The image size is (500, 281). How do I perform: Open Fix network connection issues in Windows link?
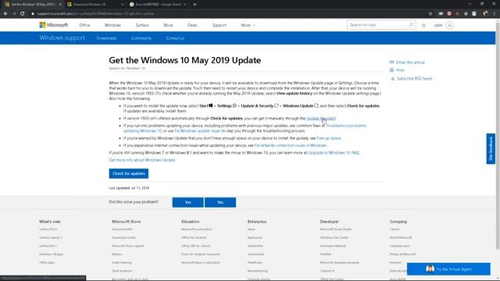(x=291, y=145)
